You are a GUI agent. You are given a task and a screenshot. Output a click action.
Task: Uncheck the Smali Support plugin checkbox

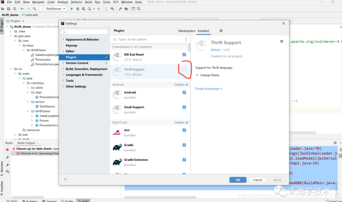point(184,107)
